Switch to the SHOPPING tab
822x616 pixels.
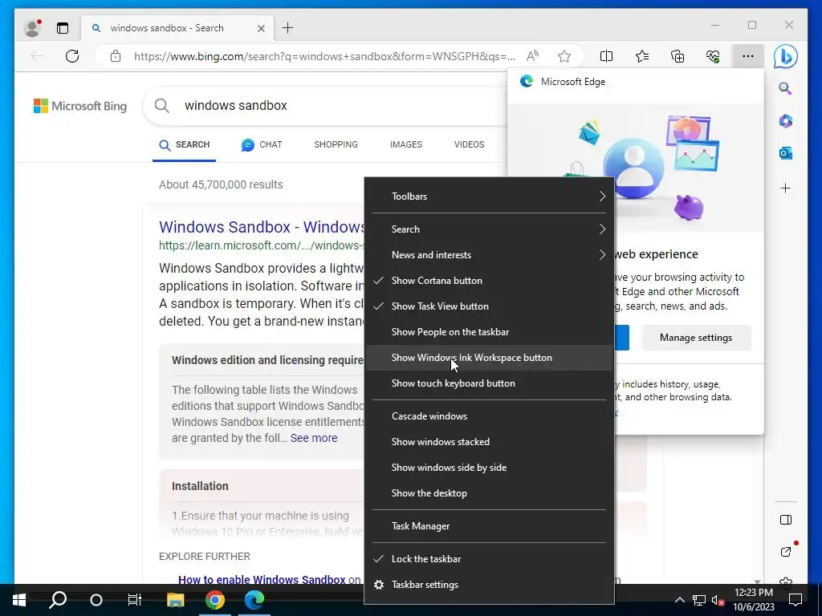click(336, 144)
